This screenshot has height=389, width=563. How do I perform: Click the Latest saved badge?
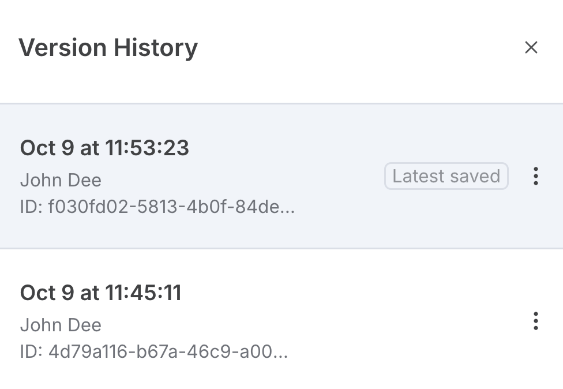446,176
